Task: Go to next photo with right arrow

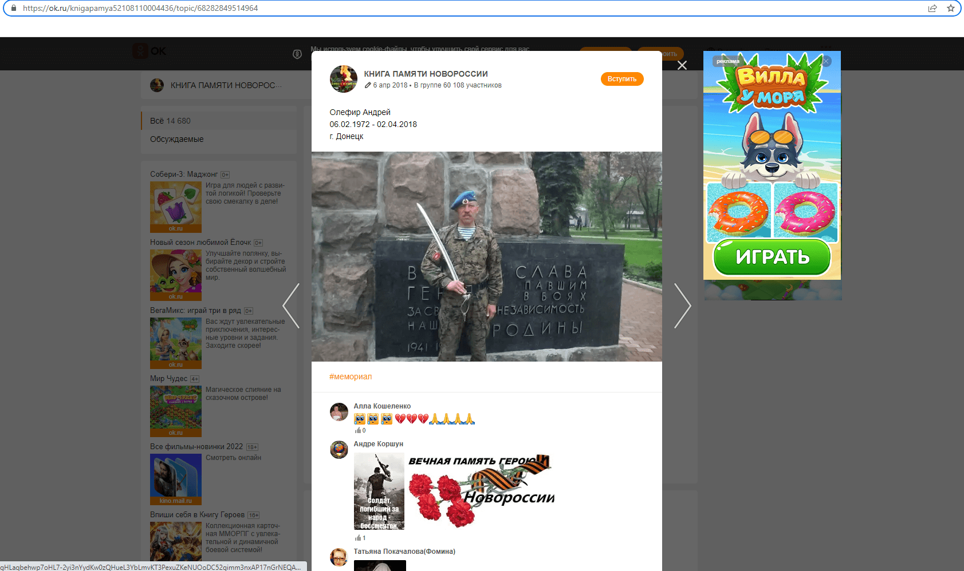Action: tap(682, 306)
